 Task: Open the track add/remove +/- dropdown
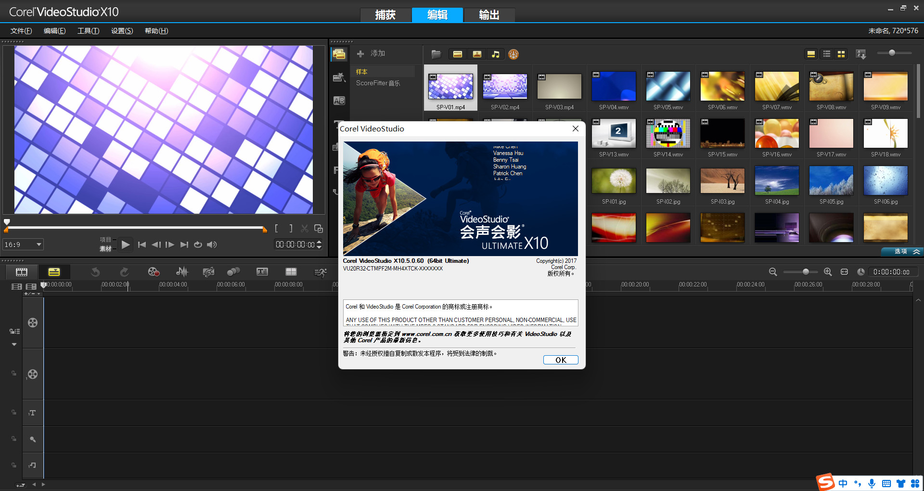click(33, 294)
